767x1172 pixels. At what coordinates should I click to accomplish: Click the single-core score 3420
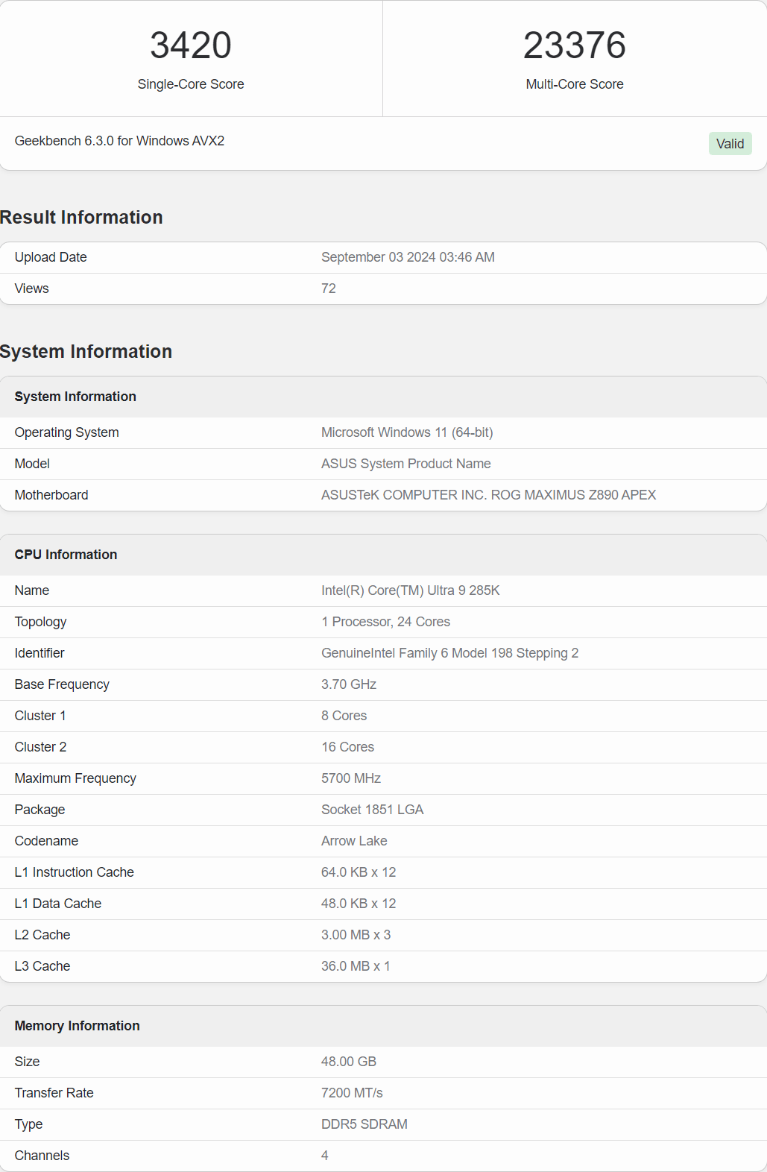pos(191,45)
